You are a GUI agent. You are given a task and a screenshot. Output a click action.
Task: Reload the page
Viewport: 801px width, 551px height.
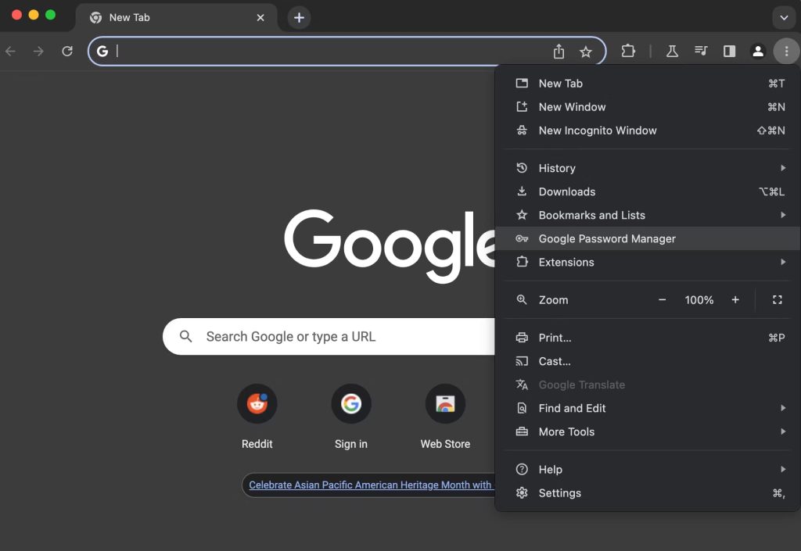(x=67, y=50)
